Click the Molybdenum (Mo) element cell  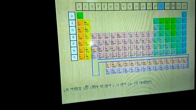pos(114,42)
